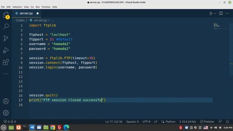233x131 pixels.
Task: Open the file manager folder in taskbar
Action: 46,127
